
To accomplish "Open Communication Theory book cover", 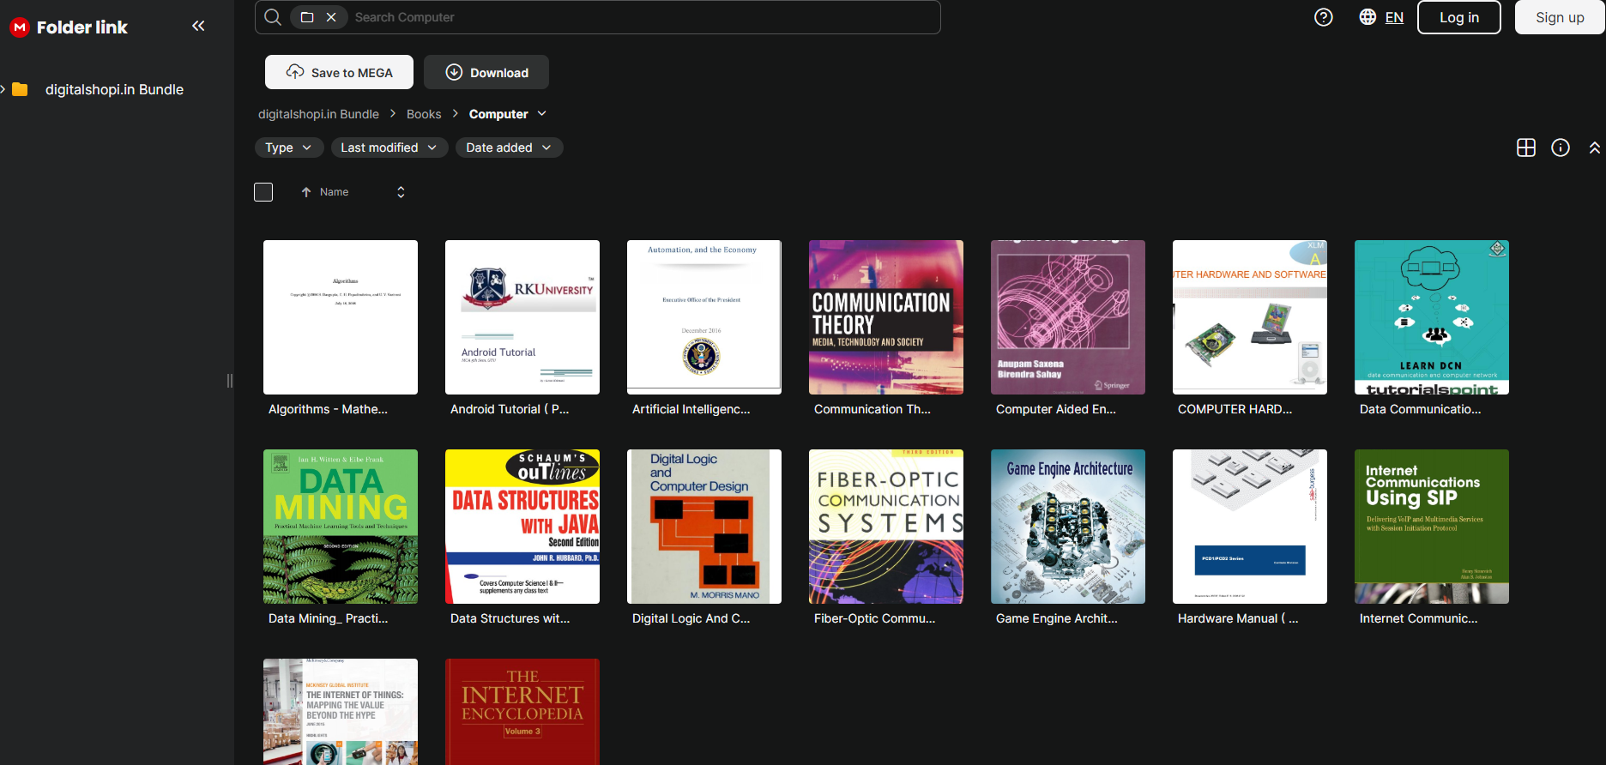I will coord(886,317).
